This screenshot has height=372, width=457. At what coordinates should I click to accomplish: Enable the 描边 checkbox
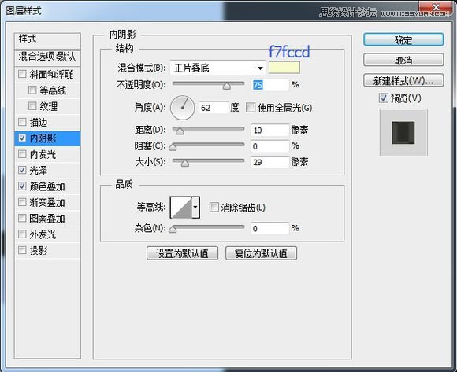point(22,122)
